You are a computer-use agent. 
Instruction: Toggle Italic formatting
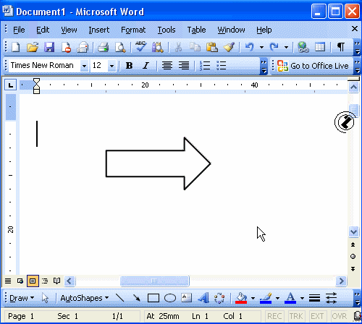coord(146,66)
